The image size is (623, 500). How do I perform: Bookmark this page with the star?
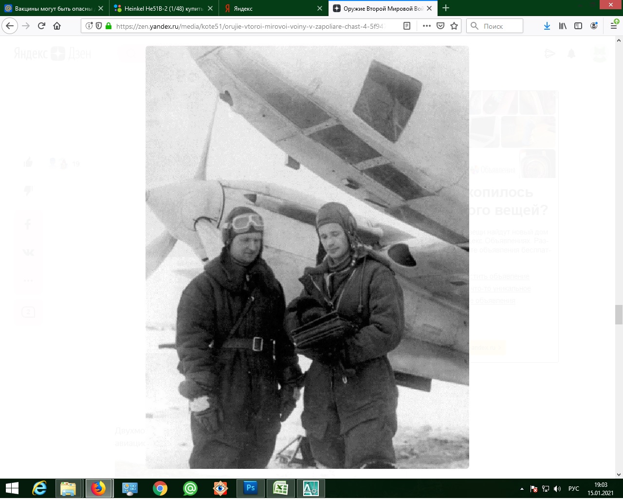point(454,26)
